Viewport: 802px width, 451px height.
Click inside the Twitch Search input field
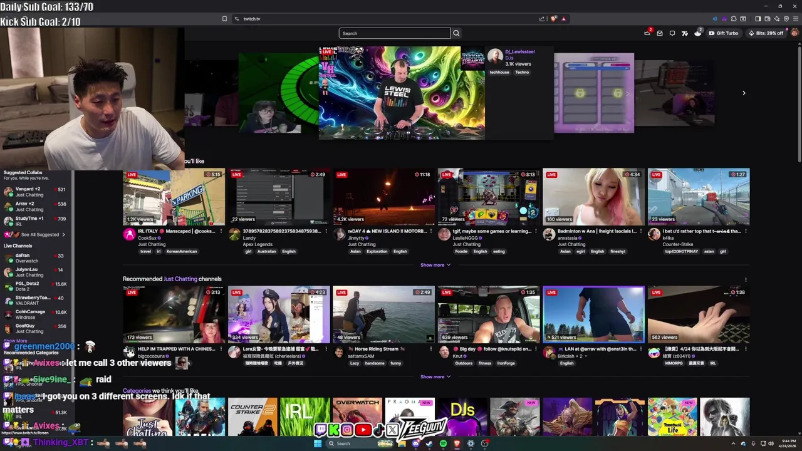pyautogui.click(x=395, y=33)
